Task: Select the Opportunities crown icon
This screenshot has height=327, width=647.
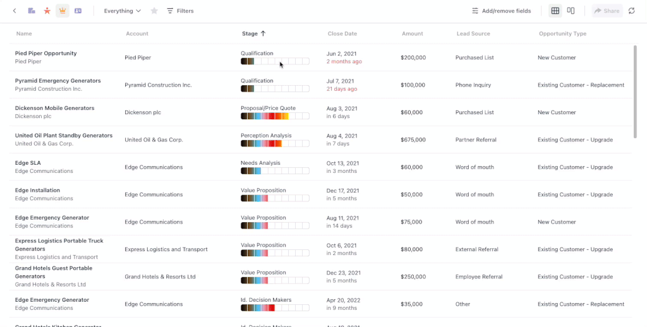Action: click(63, 11)
